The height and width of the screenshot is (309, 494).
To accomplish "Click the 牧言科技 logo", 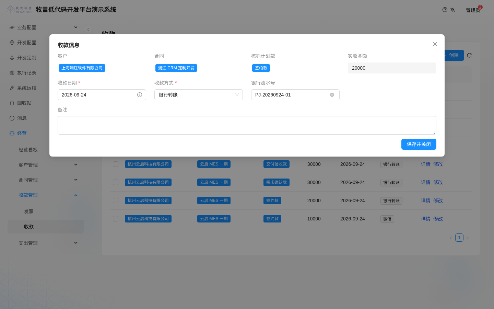I will tap(19, 10).
